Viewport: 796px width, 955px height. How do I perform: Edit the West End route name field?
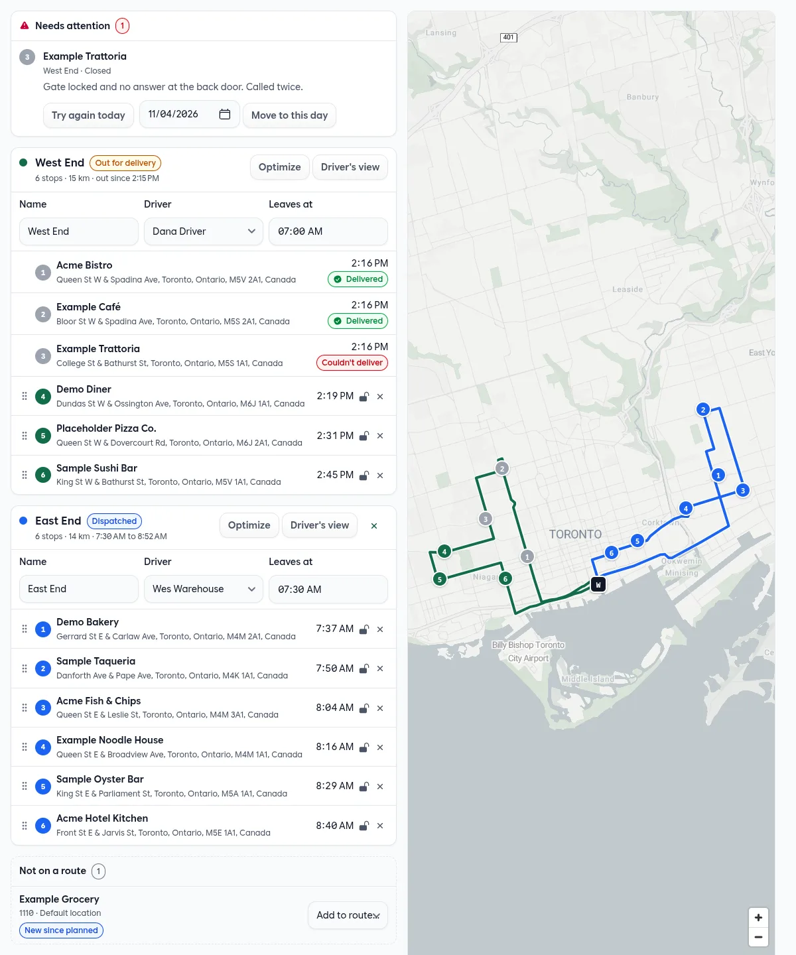(78, 231)
